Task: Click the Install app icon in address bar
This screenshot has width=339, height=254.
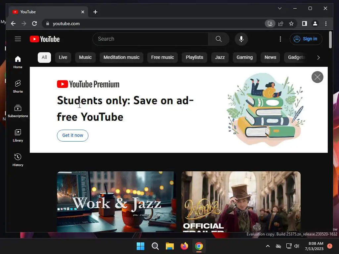Action: click(x=270, y=23)
